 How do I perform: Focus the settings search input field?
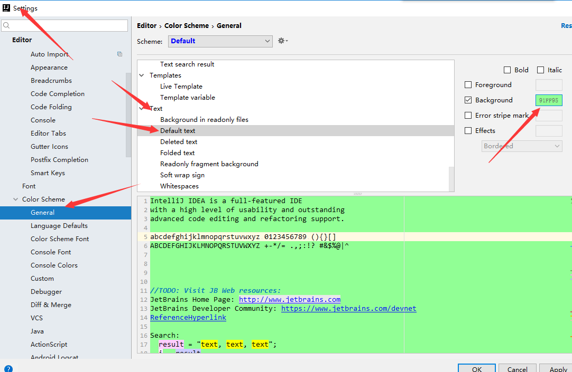64,25
